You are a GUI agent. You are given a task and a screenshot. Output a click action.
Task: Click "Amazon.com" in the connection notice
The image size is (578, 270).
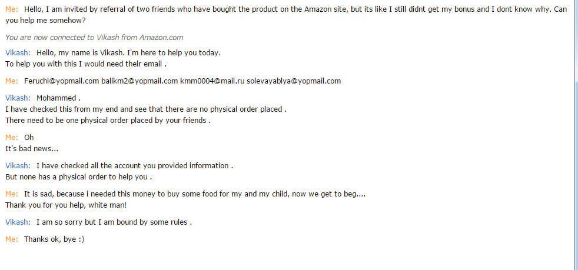point(161,37)
